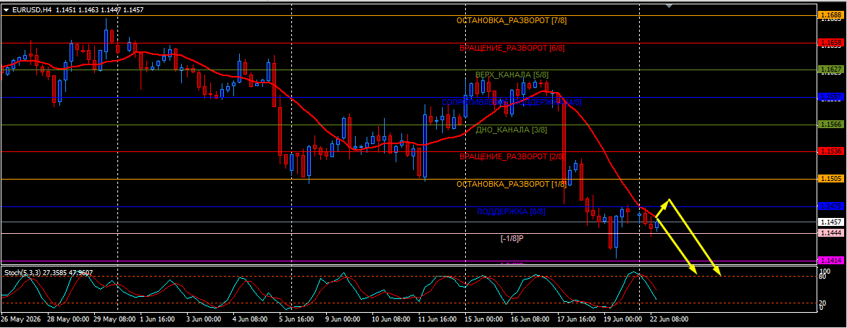Image resolution: width=847 pixels, height=328 pixels.
Task: Click the 1 Jun 16:00 time label
Action: coord(158,319)
